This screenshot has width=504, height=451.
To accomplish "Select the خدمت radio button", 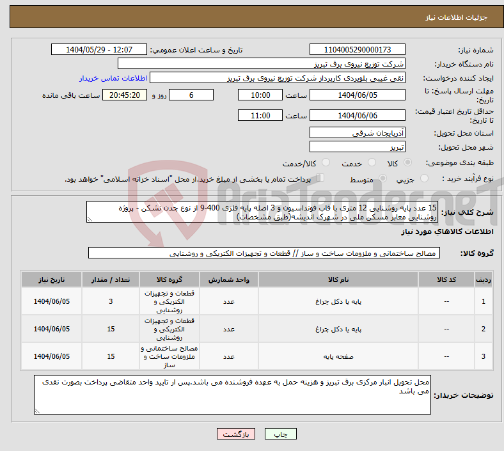I will [372, 162].
